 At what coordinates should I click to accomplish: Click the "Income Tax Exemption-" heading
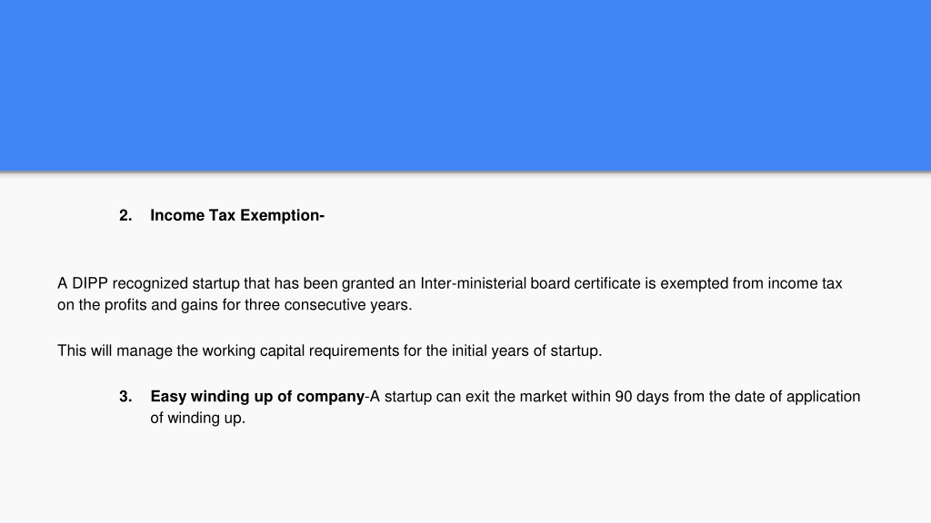(237, 215)
